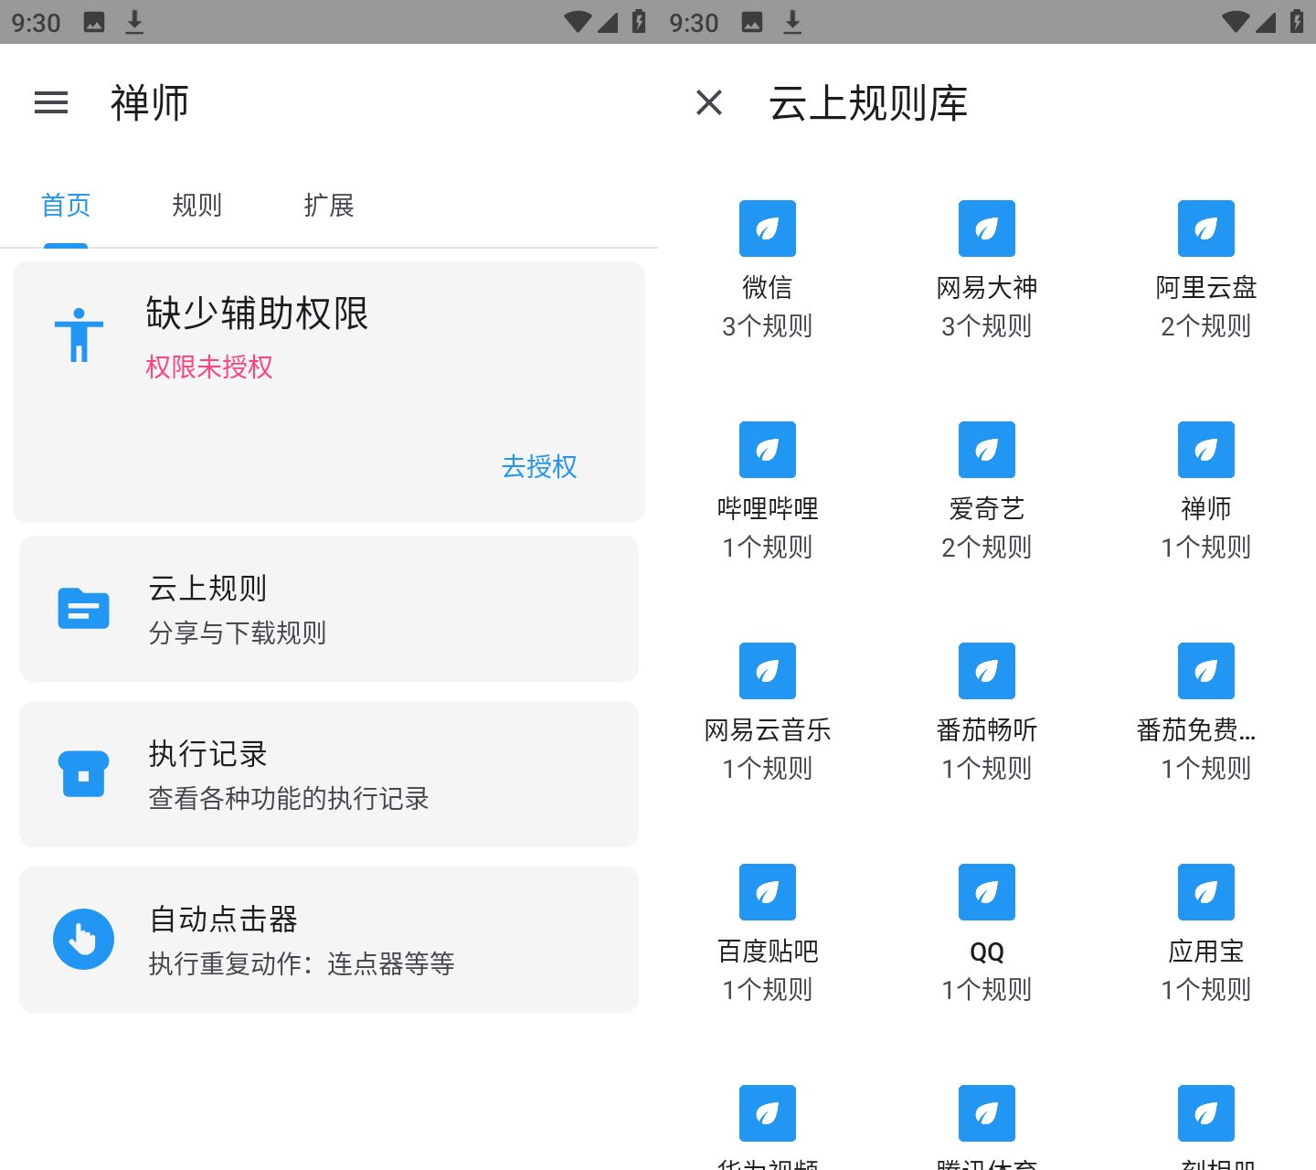Screen dimensions: 1316x1170
Task: Switch to the 规则 tab
Action: pos(196,206)
